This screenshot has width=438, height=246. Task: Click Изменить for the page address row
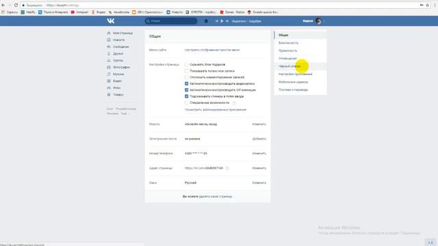click(x=259, y=168)
